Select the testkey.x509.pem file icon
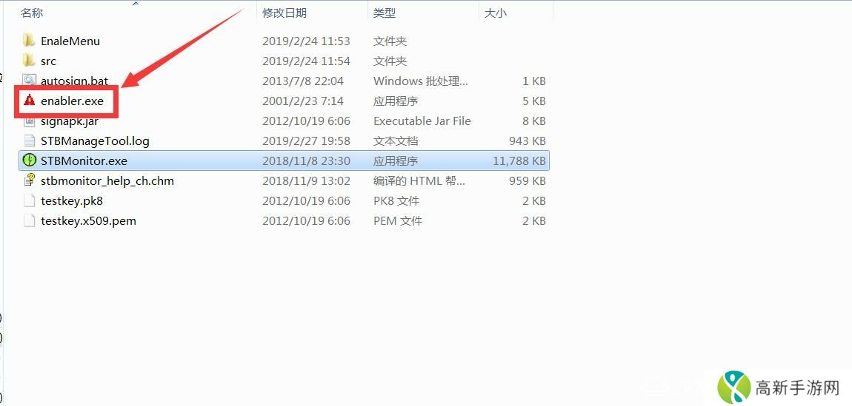Screen dimensions: 852x406 click(30, 220)
